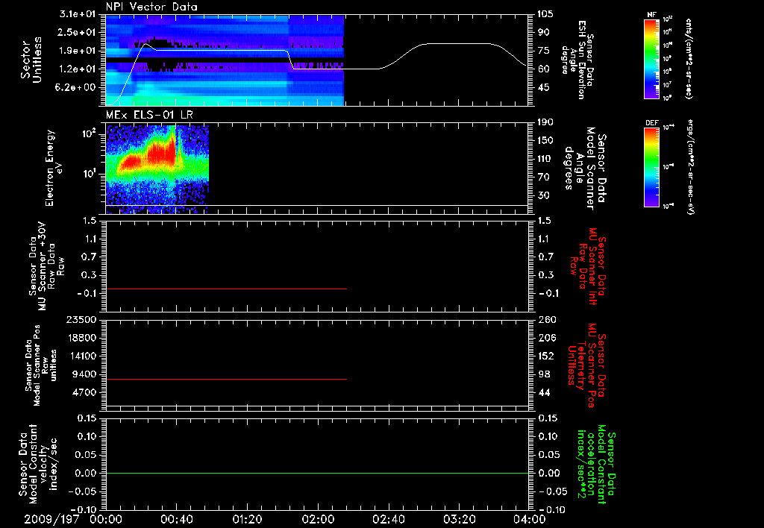
Task: Click the "Model Scanner Angle degrees" axis label
Action: click(x=585, y=168)
